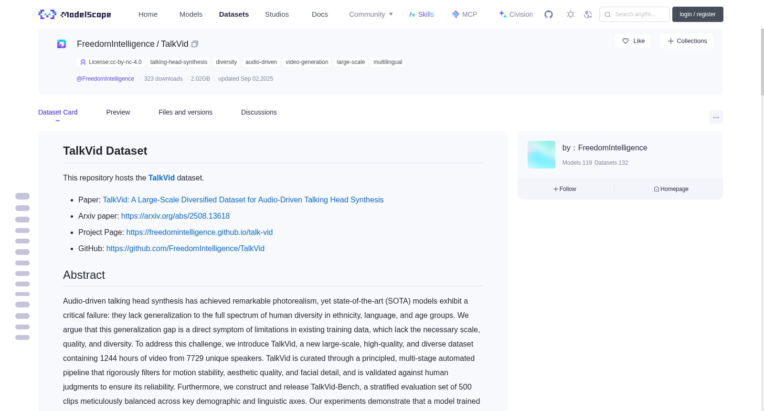The height and width of the screenshot is (411, 764).
Task: Click the large-scale tag
Action: point(351,62)
